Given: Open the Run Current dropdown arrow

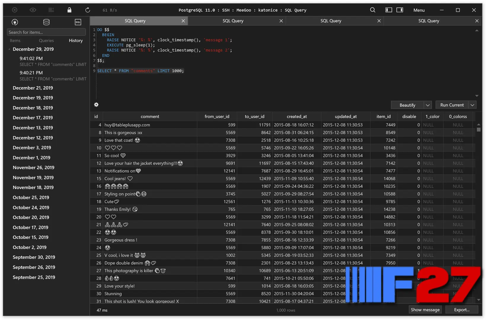Looking at the screenshot, I should tap(472, 105).
